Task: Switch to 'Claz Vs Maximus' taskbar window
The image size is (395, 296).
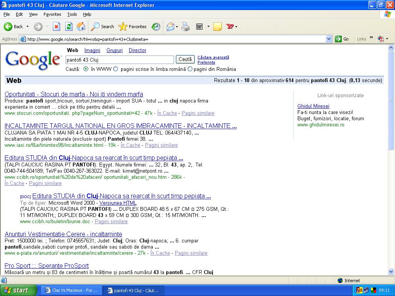Action: pos(72,290)
